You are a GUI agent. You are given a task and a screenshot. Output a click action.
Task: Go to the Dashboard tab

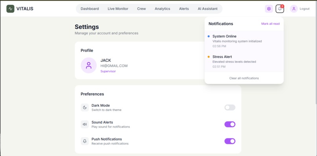click(90, 9)
